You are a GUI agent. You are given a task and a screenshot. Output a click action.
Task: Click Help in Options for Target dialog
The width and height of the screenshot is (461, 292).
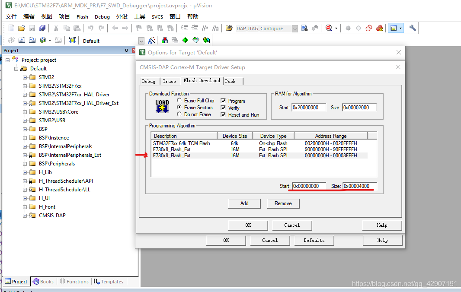382,240
